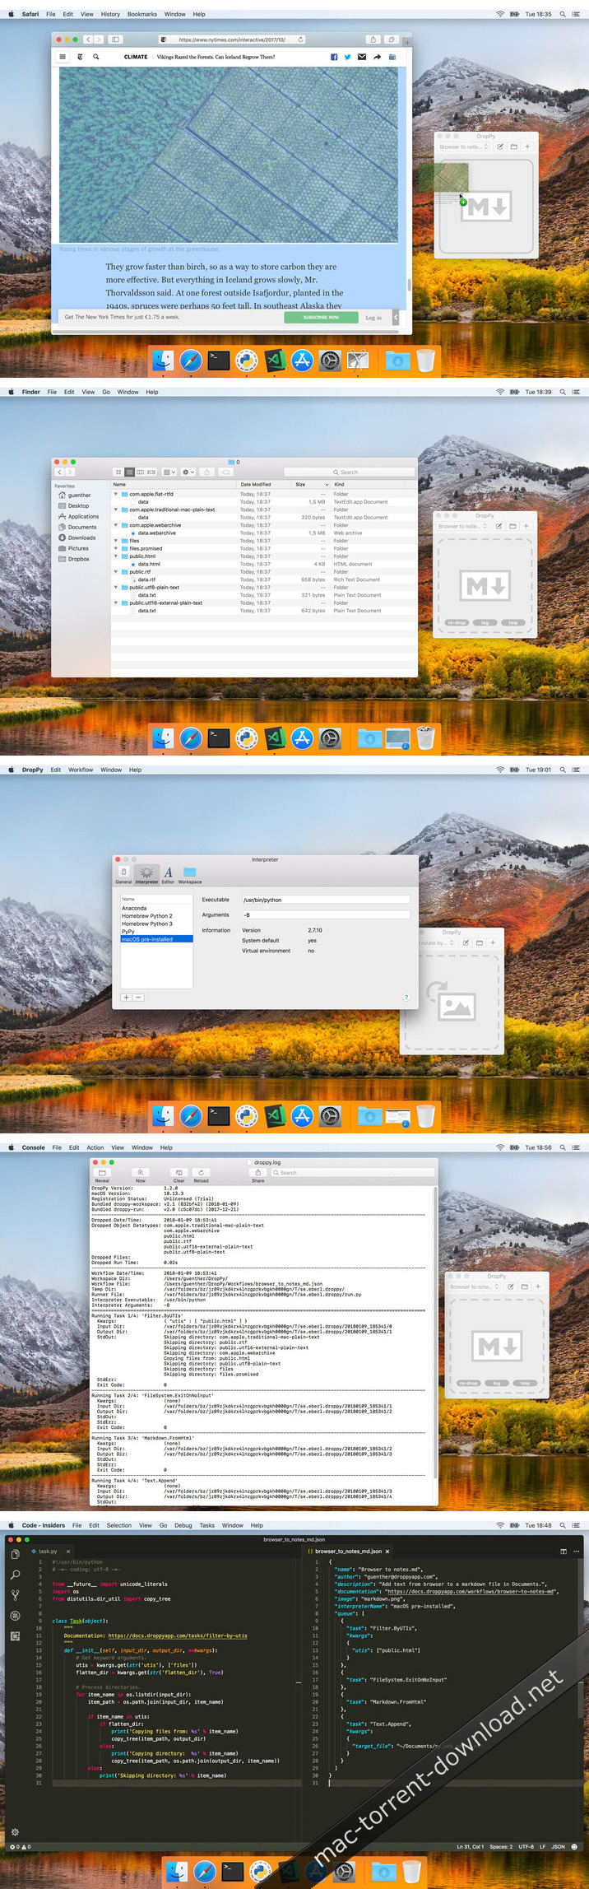Click the SUBSCRIBE NOW button
Viewport: 589px width, 1889px height.
[x=321, y=317]
